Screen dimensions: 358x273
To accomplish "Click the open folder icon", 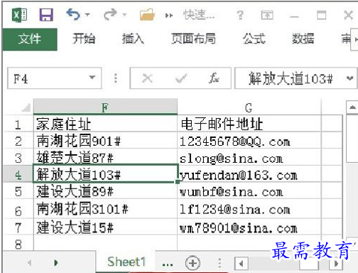I will pos(147,15).
